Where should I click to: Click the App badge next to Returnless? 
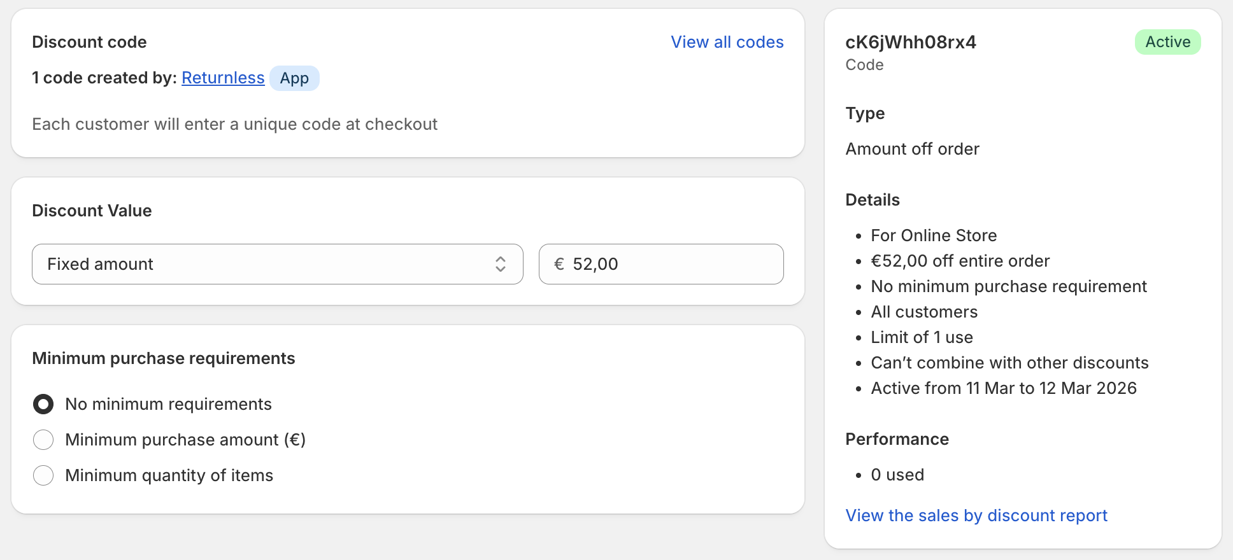click(x=294, y=78)
